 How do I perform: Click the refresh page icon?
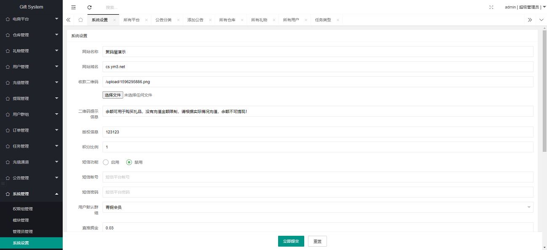point(89,7)
